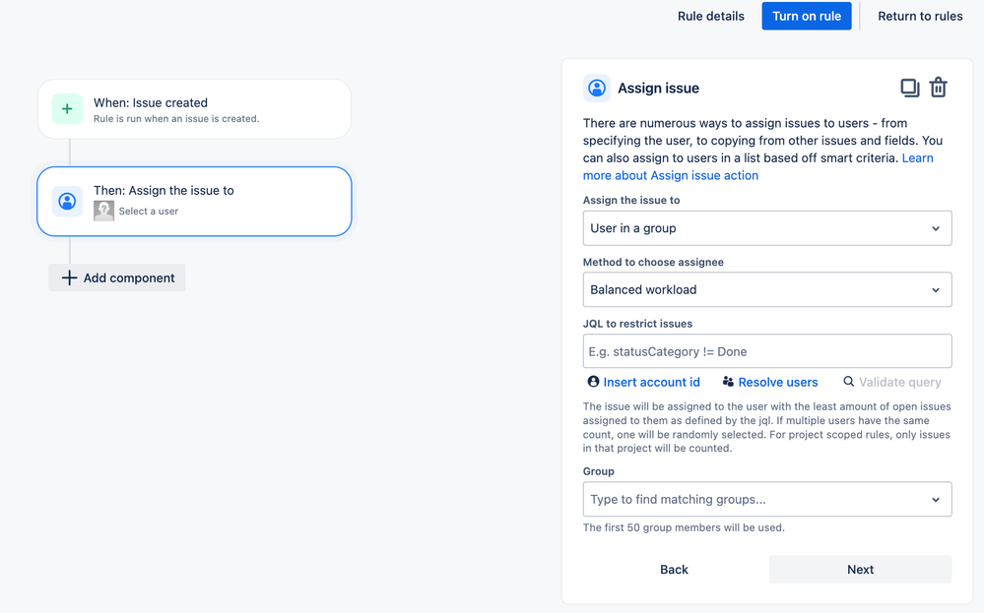Click the Back button
984x613 pixels.
point(674,569)
